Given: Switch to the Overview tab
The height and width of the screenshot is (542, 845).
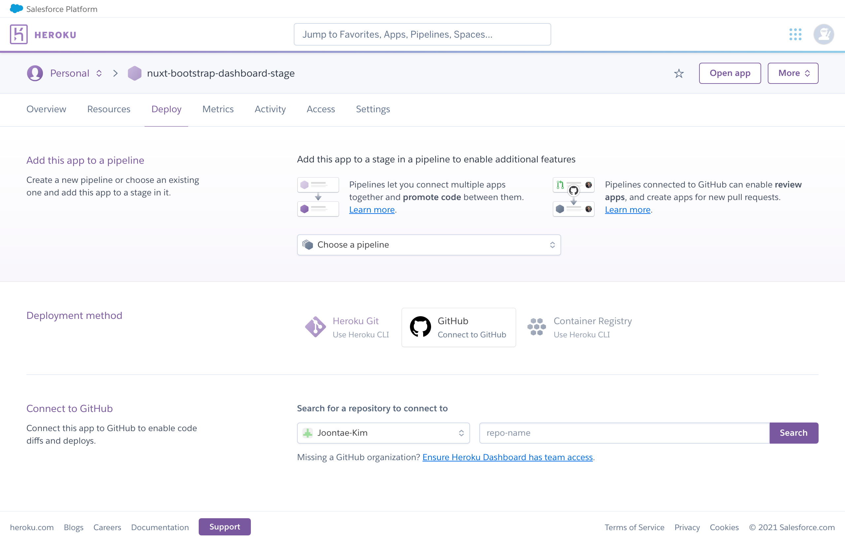Looking at the screenshot, I should point(46,109).
